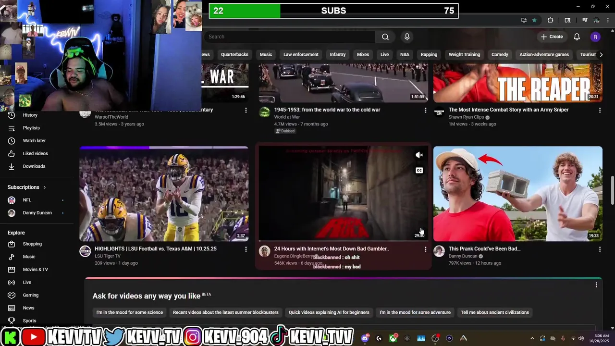Toggle captions on the video preview

point(419,170)
